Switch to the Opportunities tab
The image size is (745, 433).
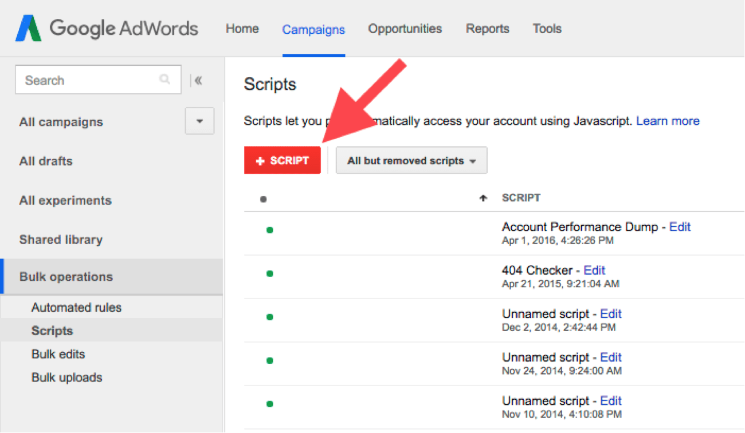[405, 29]
